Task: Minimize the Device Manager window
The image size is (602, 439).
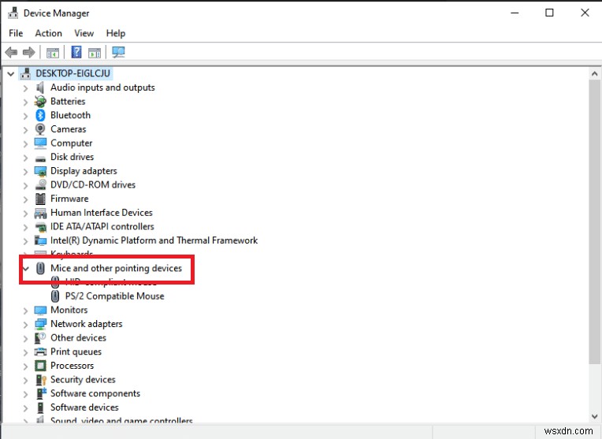Action: tap(515, 13)
